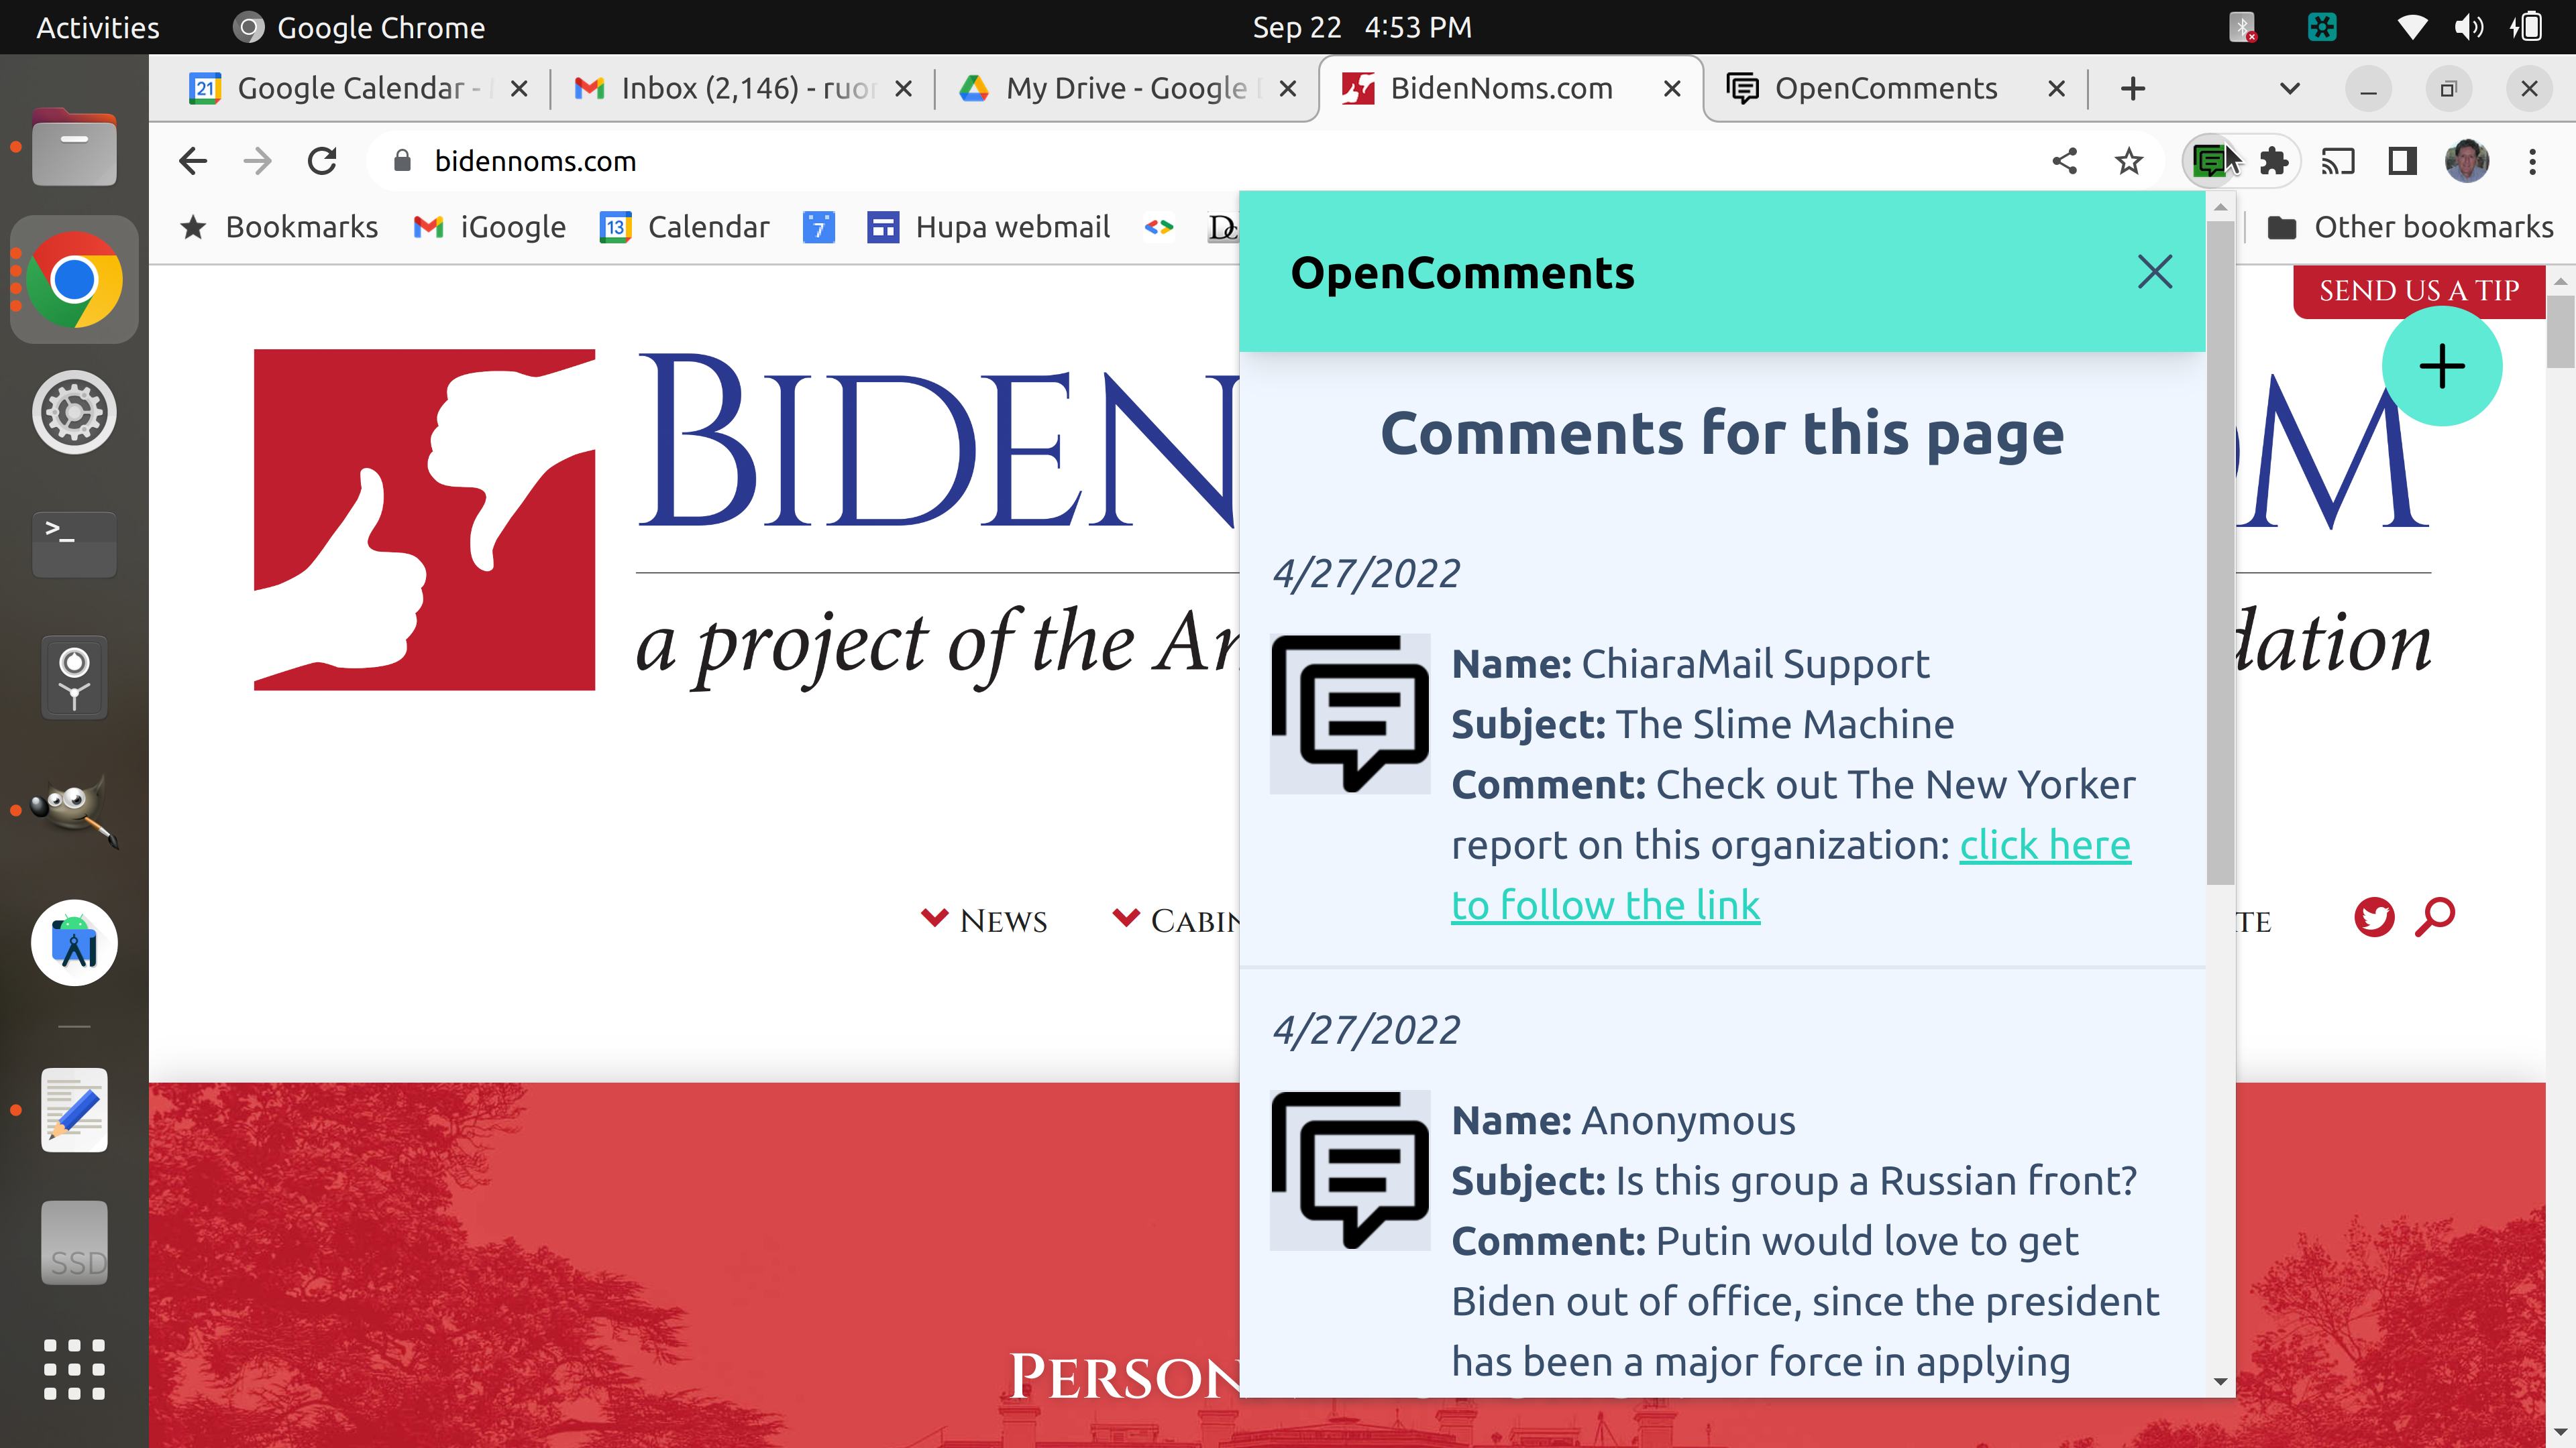The width and height of the screenshot is (2576, 1448).
Task: Click the OpenComments popup scrollbar thumb
Action: [2220, 552]
